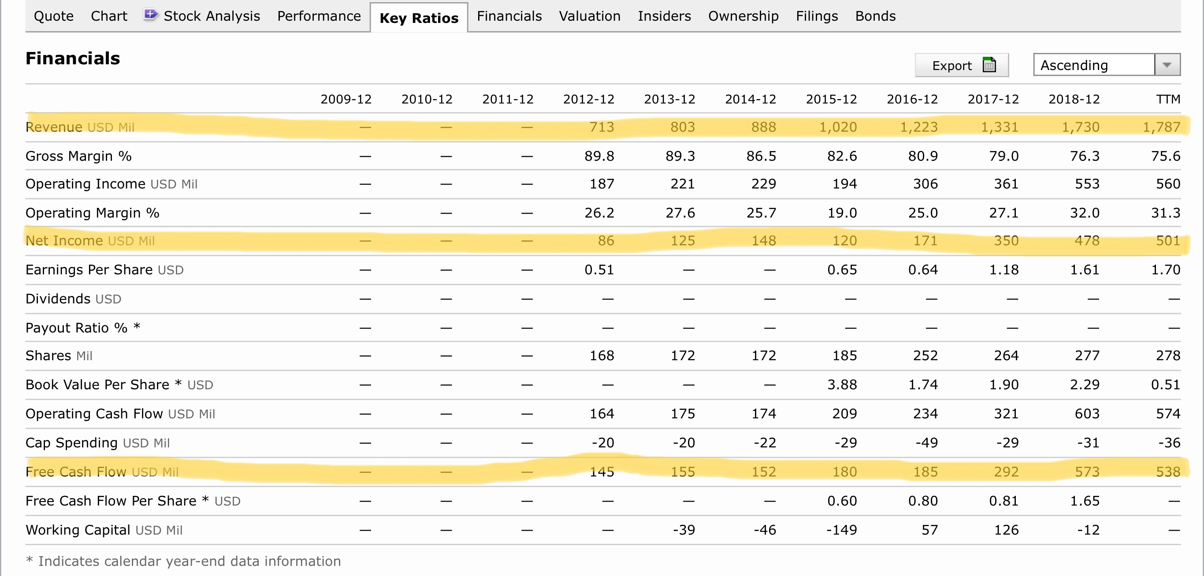Viewport: 1204px width, 576px height.
Task: Go to the Bonds tab
Action: coord(875,16)
